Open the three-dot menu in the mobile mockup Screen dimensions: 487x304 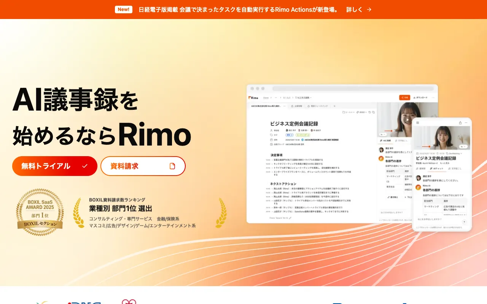tap(466, 123)
